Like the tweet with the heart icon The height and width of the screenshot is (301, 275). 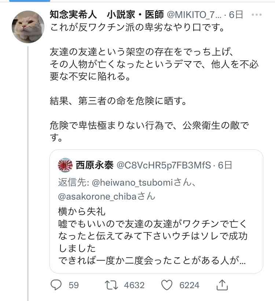(166, 285)
